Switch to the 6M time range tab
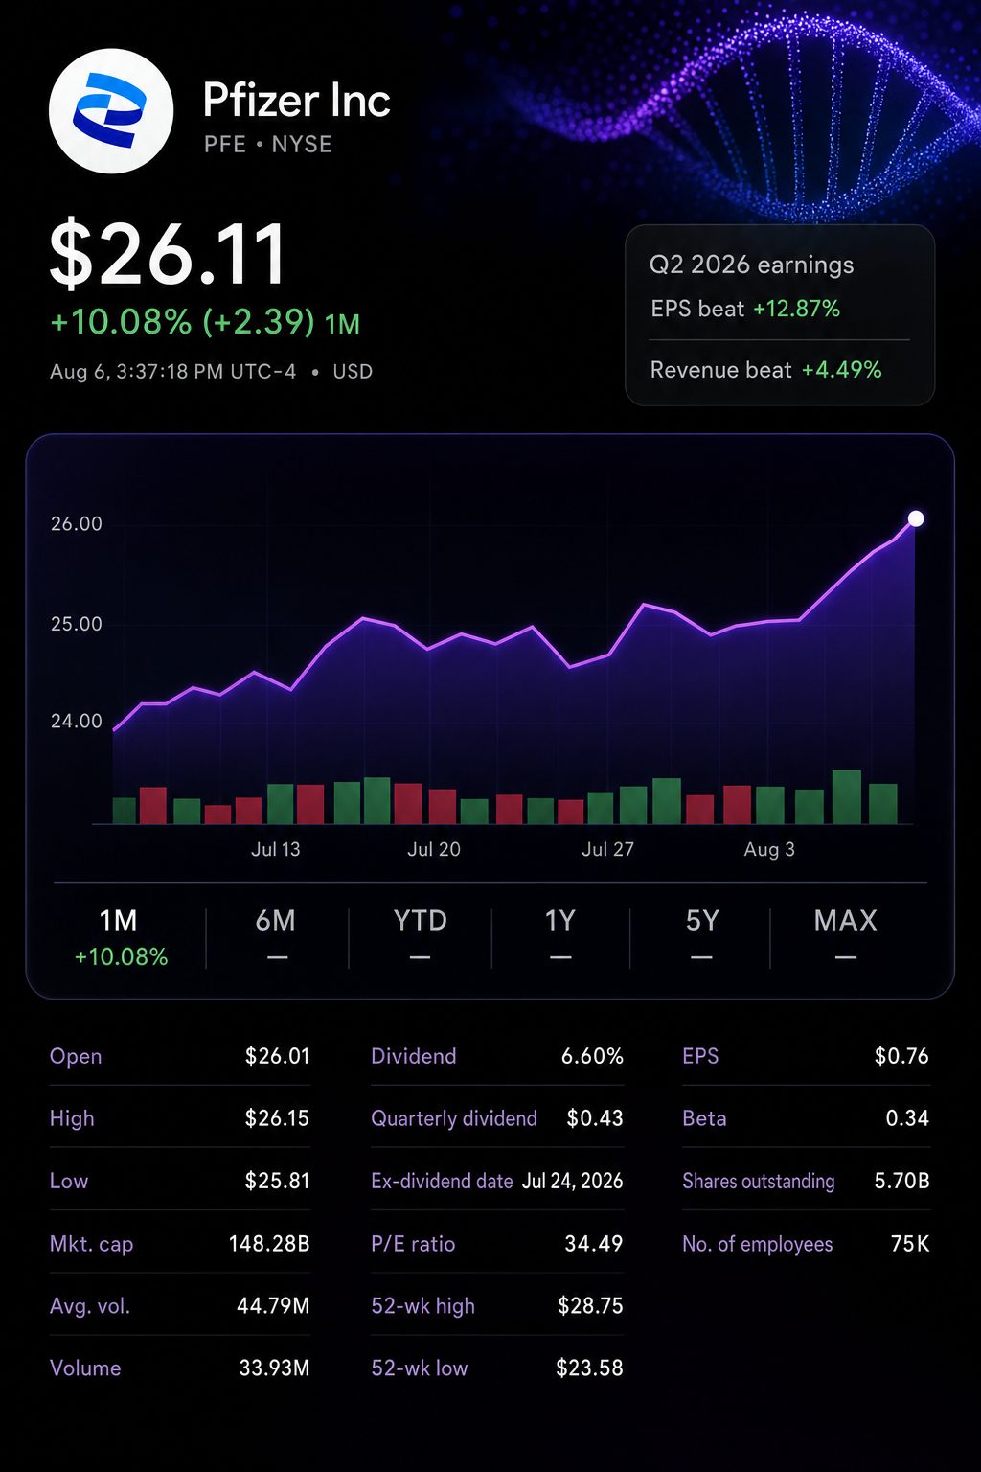981x1472 pixels. [x=276, y=936]
